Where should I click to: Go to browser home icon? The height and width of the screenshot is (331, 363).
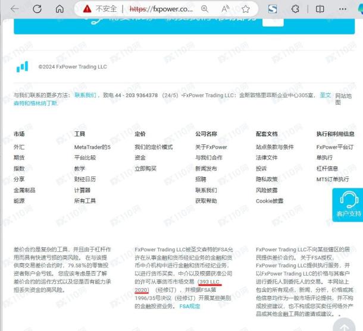tap(60, 9)
